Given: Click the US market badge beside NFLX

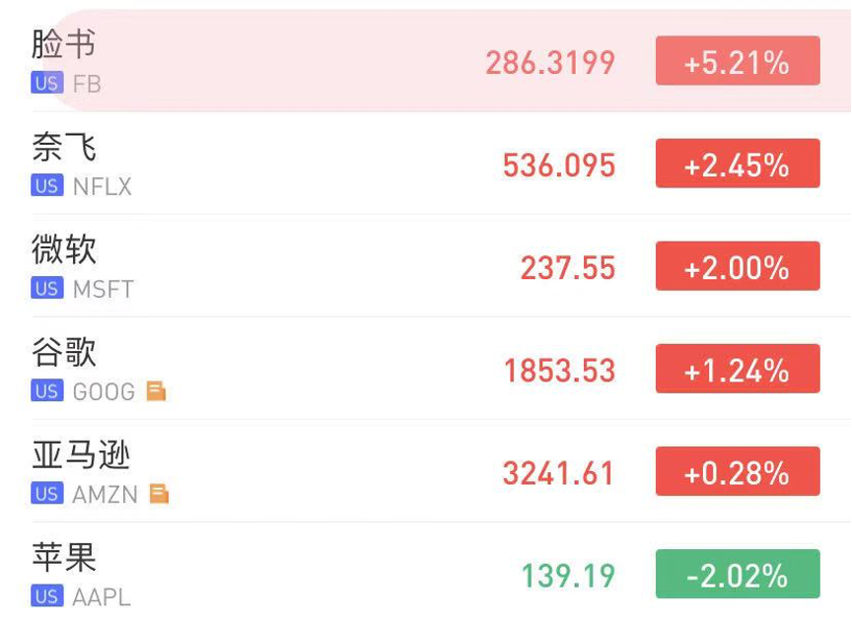Looking at the screenshot, I should click(46, 186).
